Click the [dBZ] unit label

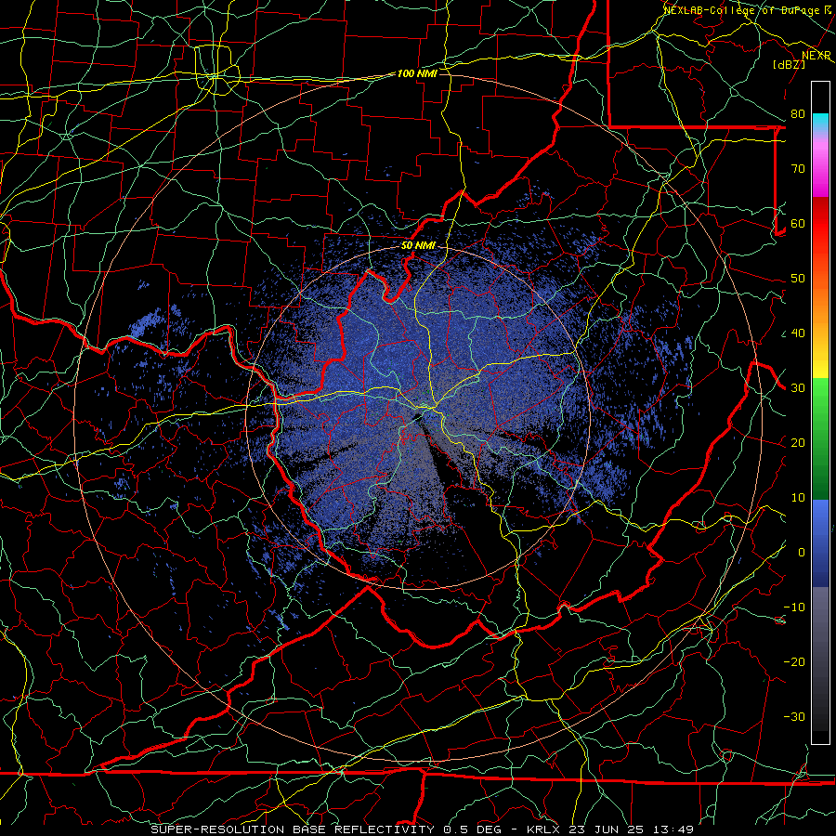click(789, 64)
